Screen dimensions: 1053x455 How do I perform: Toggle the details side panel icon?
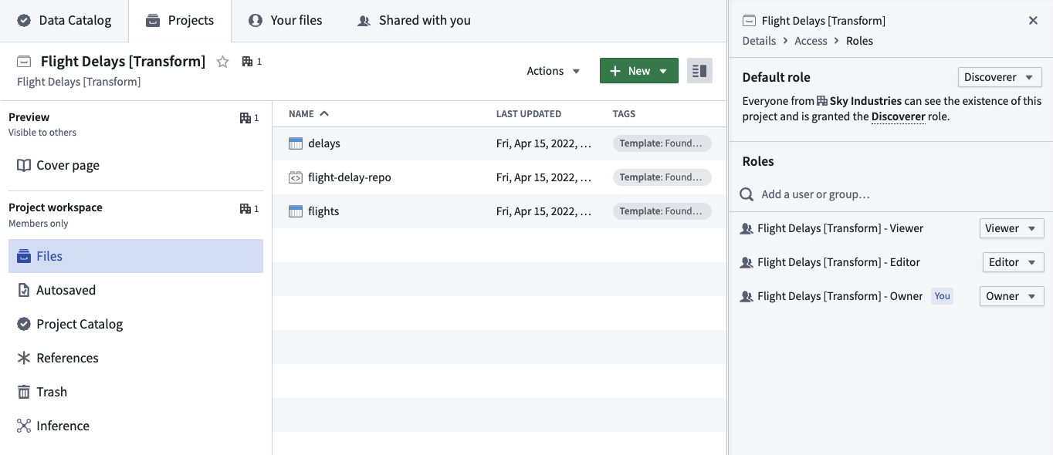pyautogui.click(x=699, y=71)
